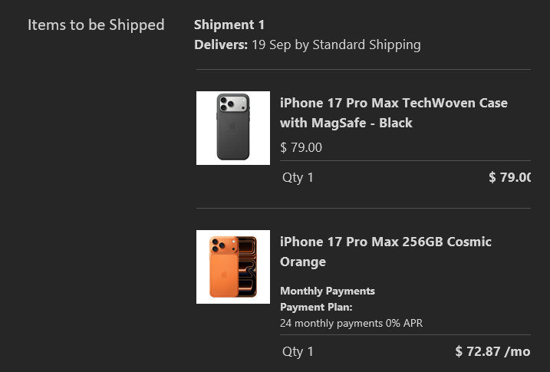Viewport: 550px width, 372px height.
Task: Select the Shipment 1 heading
Action: (x=229, y=25)
